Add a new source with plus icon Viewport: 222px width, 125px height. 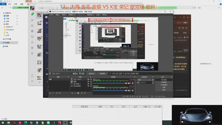72,93
